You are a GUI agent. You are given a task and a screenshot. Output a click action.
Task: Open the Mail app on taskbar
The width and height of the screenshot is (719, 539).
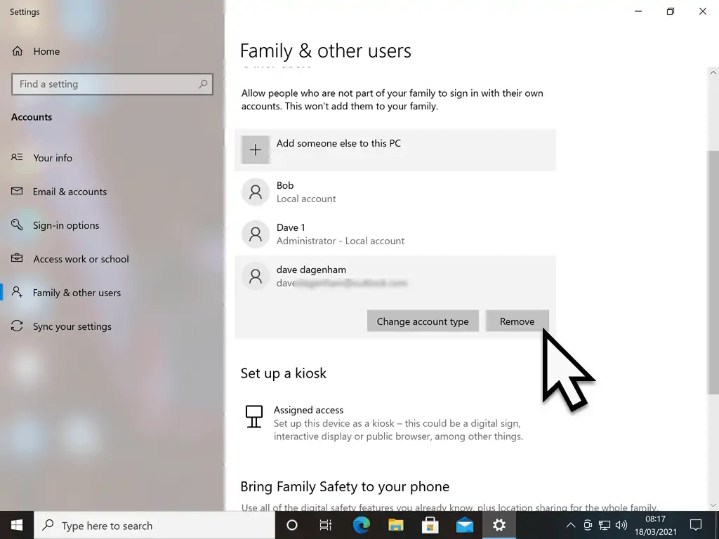tap(465, 525)
